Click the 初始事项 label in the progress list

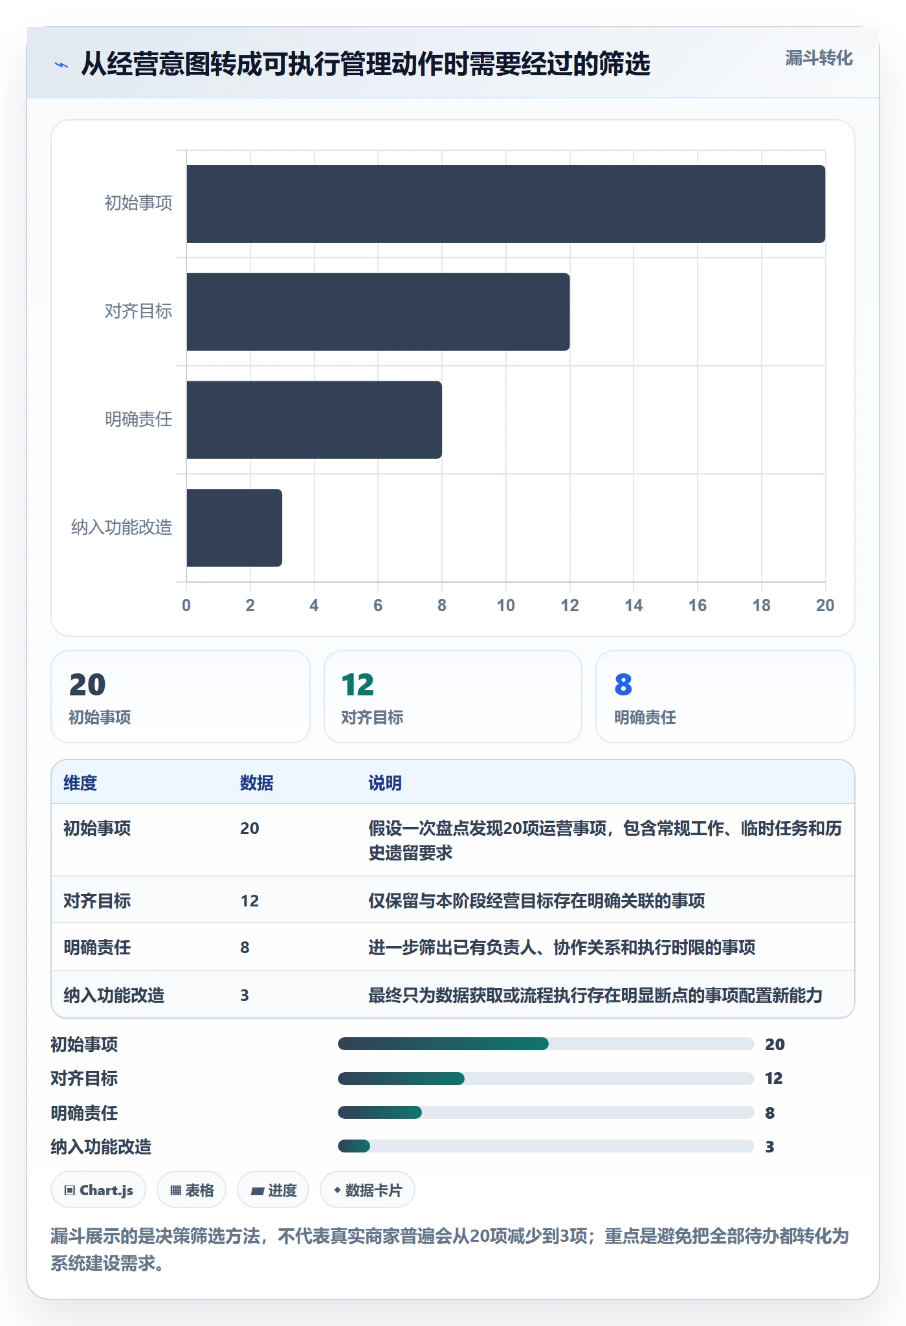(x=84, y=1044)
